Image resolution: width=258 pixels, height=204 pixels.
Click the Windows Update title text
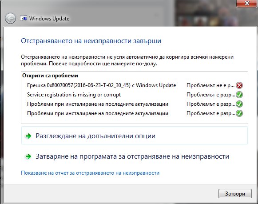click(x=49, y=19)
